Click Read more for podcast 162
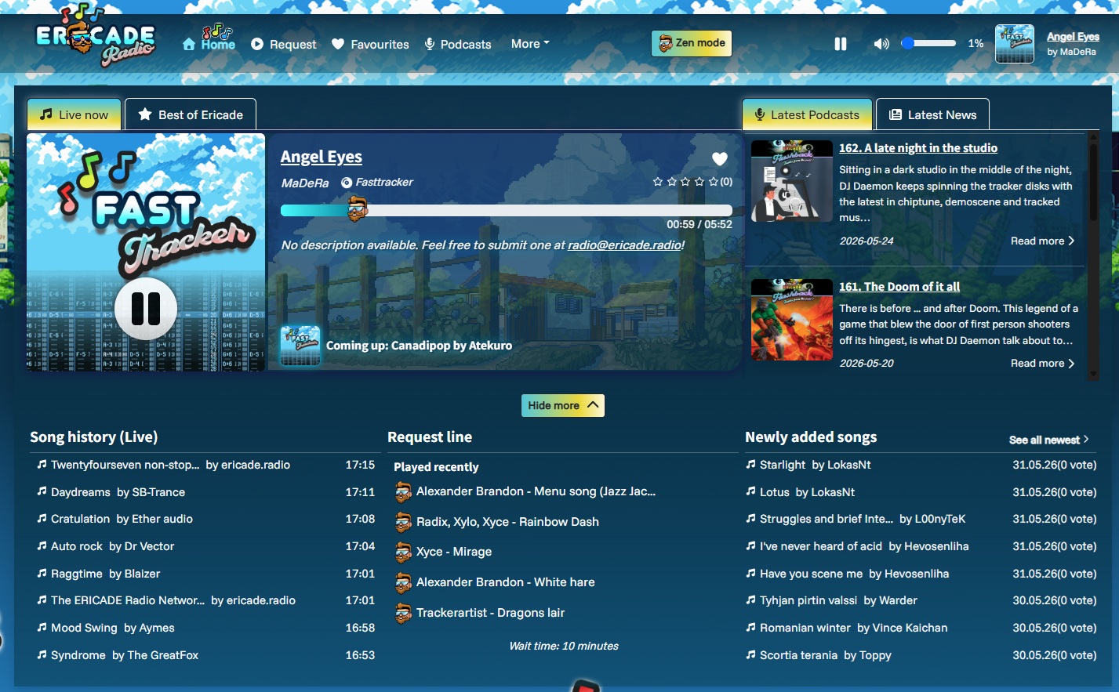This screenshot has height=692, width=1119. pyautogui.click(x=1043, y=241)
